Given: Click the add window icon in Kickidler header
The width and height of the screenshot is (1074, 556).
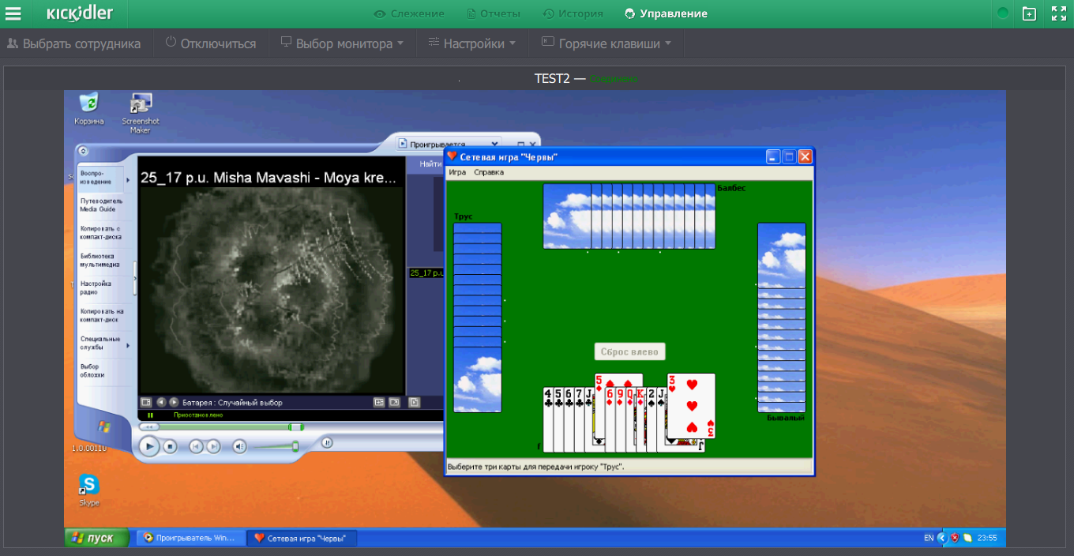Looking at the screenshot, I should pos(1029,13).
